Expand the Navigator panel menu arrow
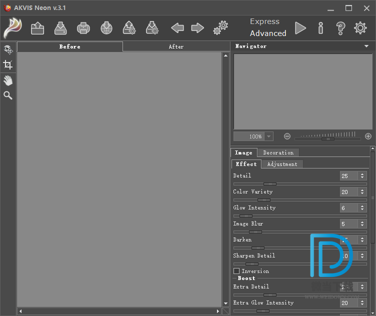This screenshot has width=376, height=316. click(367, 46)
